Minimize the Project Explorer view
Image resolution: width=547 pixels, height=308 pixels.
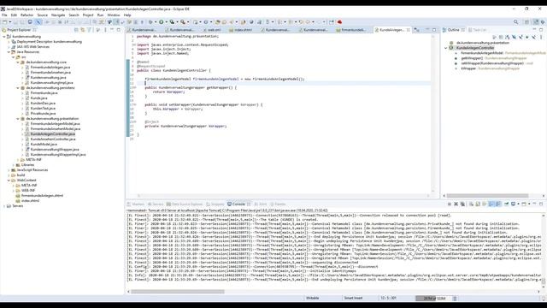tap(112, 30)
